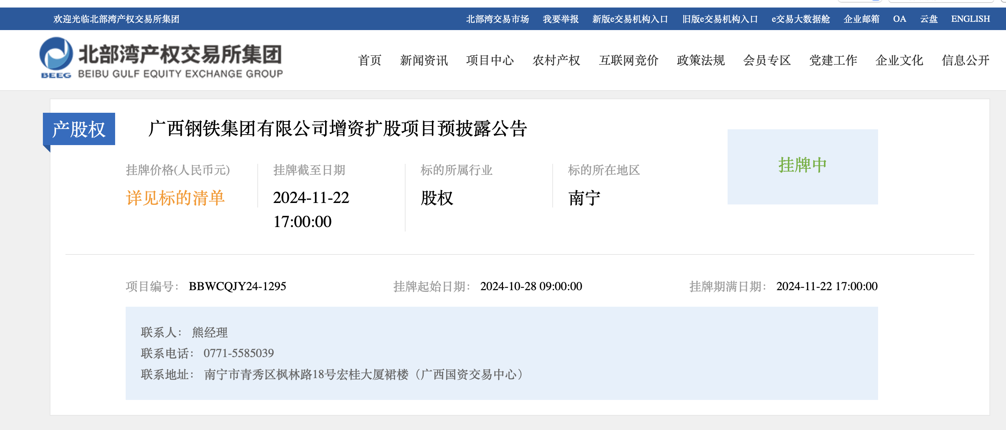The image size is (1006, 430).
Task: Click 新版e交易机构入口 link
Action: coord(629,19)
